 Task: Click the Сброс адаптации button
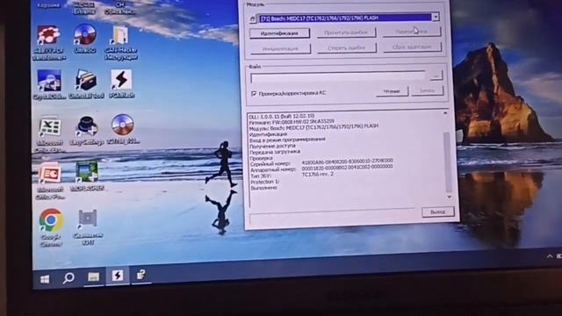(x=412, y=47)
